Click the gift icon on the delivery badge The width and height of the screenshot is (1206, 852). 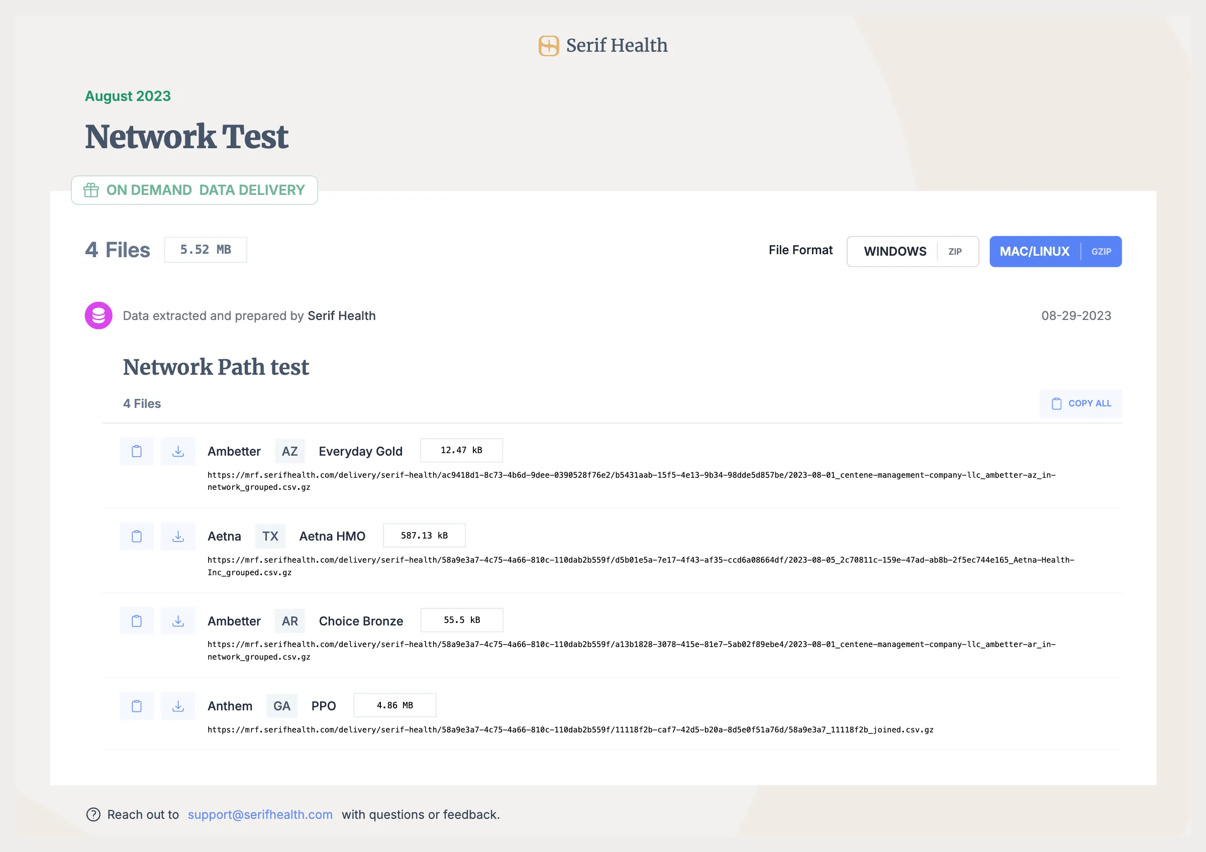[x=91, y=190]
